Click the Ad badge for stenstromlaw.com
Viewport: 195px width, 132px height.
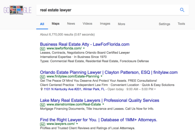pyautogui.click(x=42, y=105)
